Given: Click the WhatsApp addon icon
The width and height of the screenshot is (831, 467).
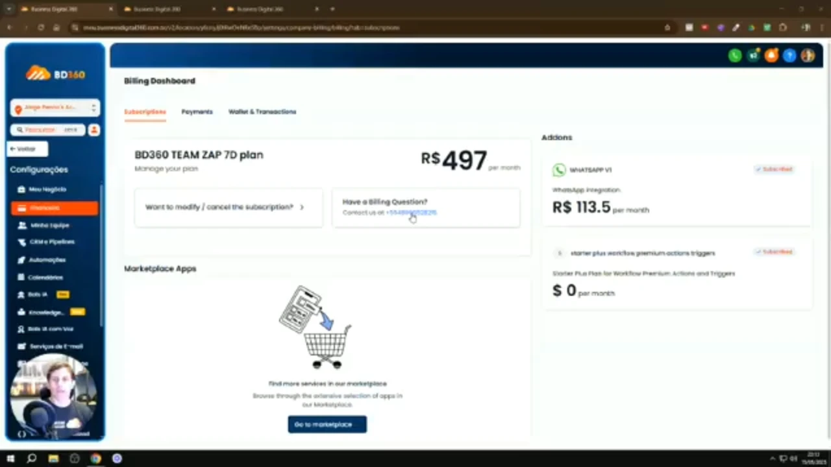Looking at the screenshot, I should (559, 170).
